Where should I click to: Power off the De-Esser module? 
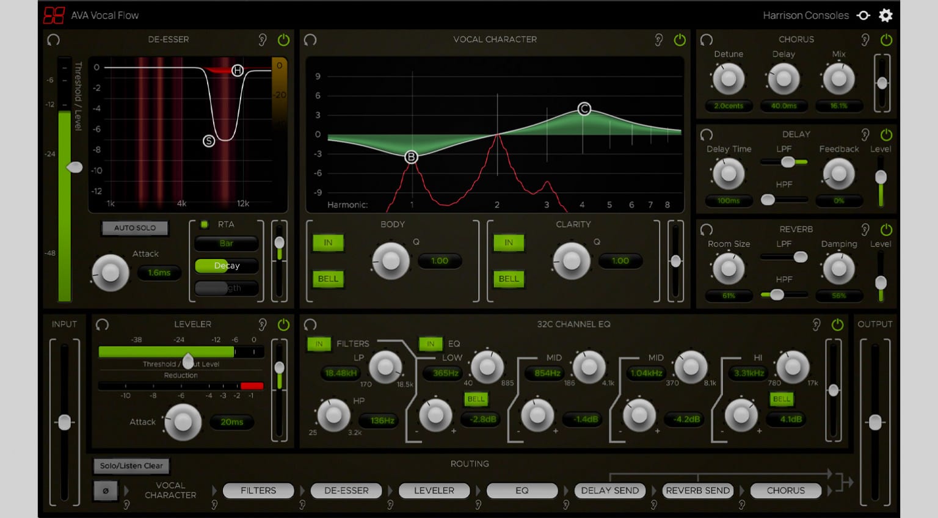283,40
